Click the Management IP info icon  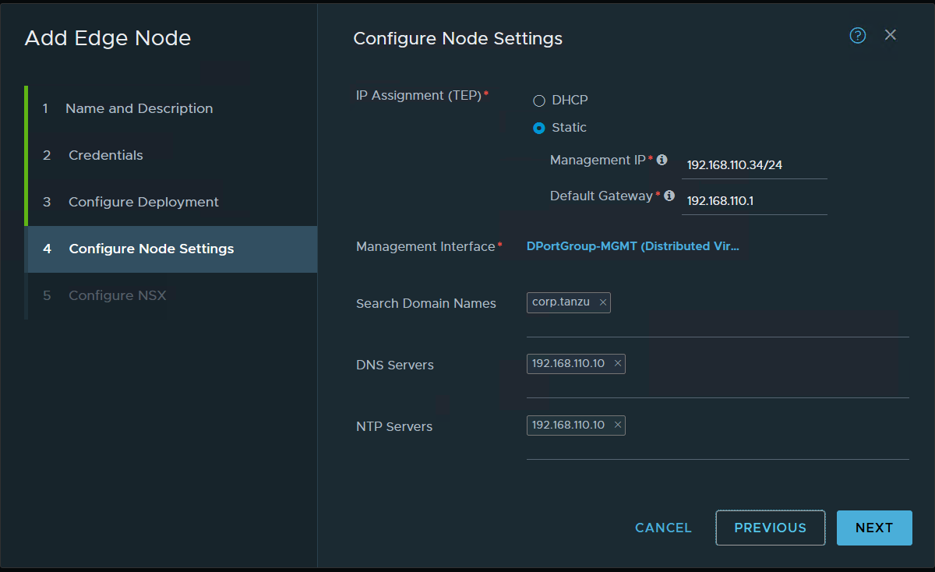pos(662,160)
